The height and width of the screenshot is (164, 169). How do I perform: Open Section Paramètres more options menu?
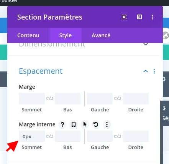click(x=152, y=17)
